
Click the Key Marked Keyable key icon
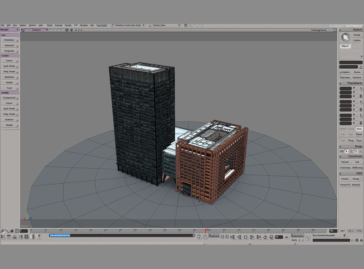307,238
